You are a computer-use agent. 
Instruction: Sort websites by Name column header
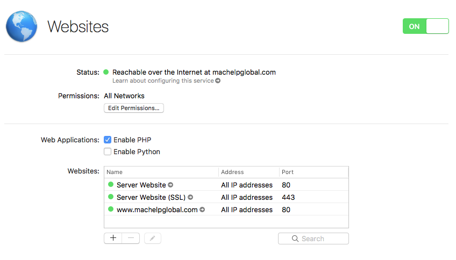click(161, 172)
